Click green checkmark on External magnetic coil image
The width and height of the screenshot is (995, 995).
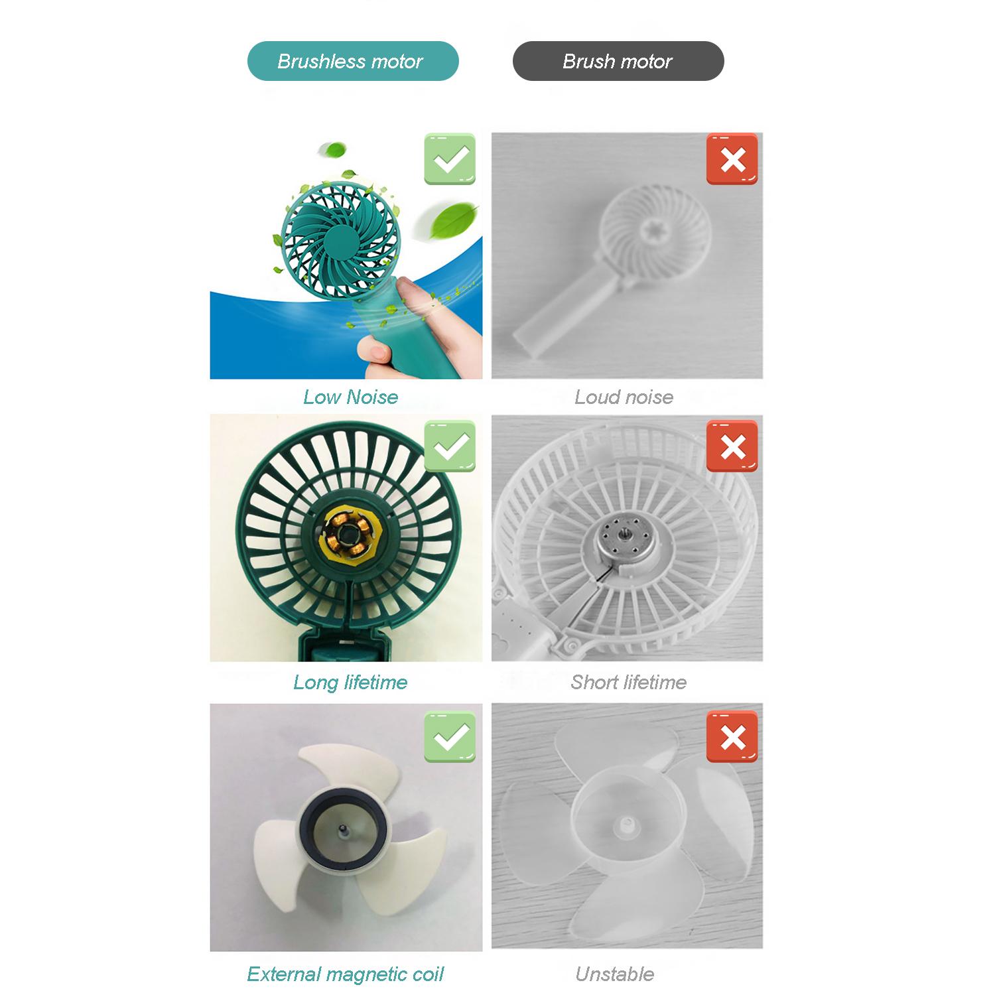(450, 736)
